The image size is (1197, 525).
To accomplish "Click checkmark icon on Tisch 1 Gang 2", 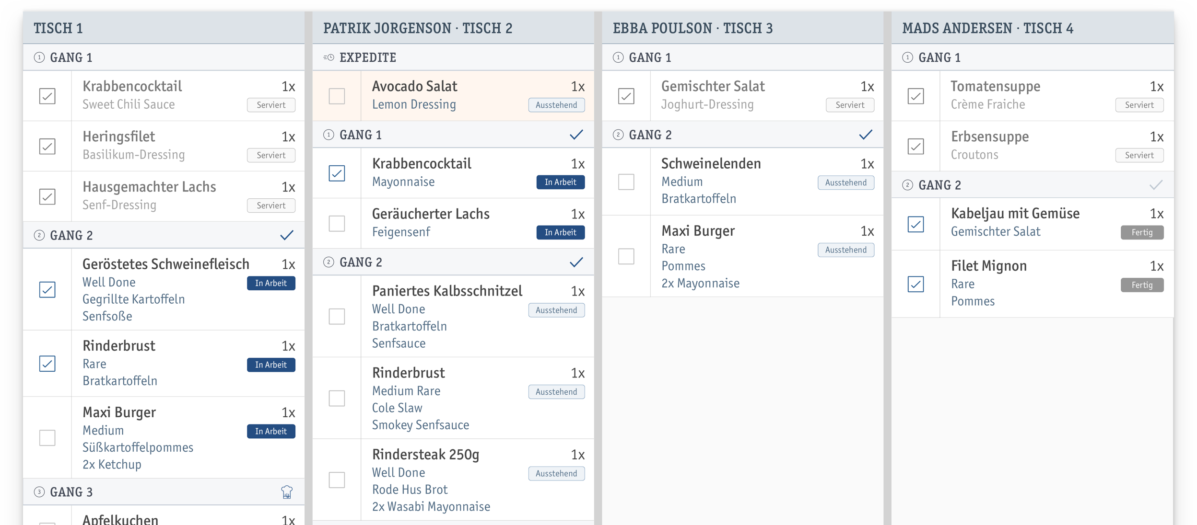I will 287,235.
